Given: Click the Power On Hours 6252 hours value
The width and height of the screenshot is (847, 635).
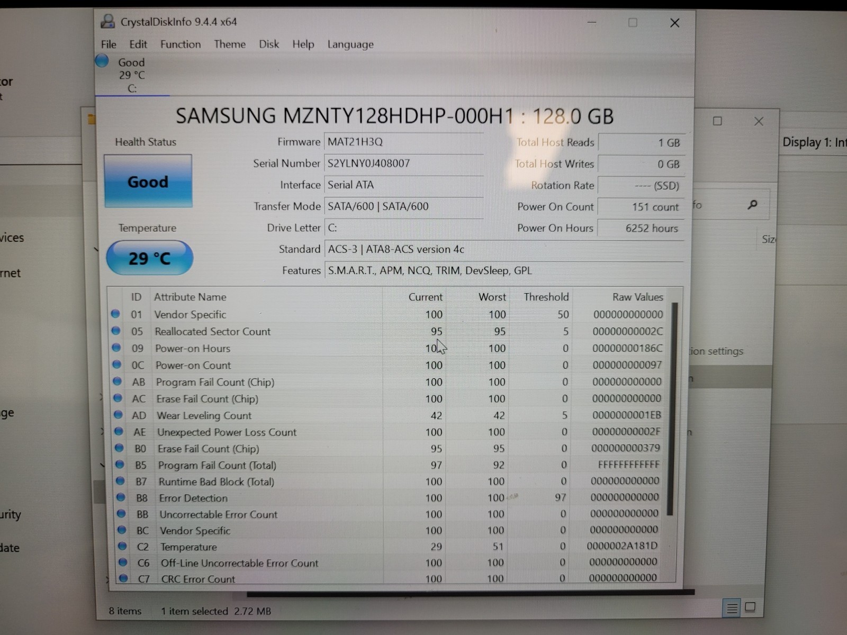Looking at the screenshot, I should pos(641,228).
